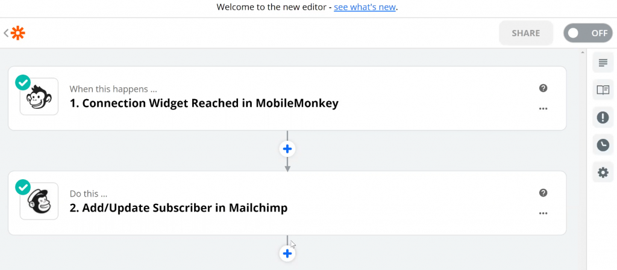Open help for the Mailchimp action step

pos(543,192)
